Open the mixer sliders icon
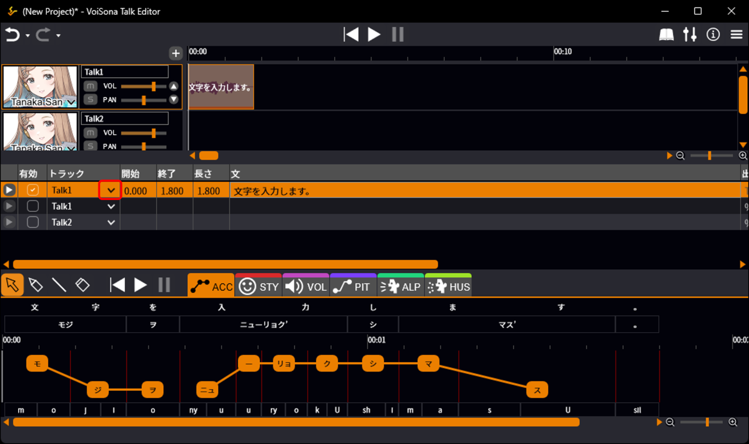The image size is (749, 444). [x=690, y=35]
